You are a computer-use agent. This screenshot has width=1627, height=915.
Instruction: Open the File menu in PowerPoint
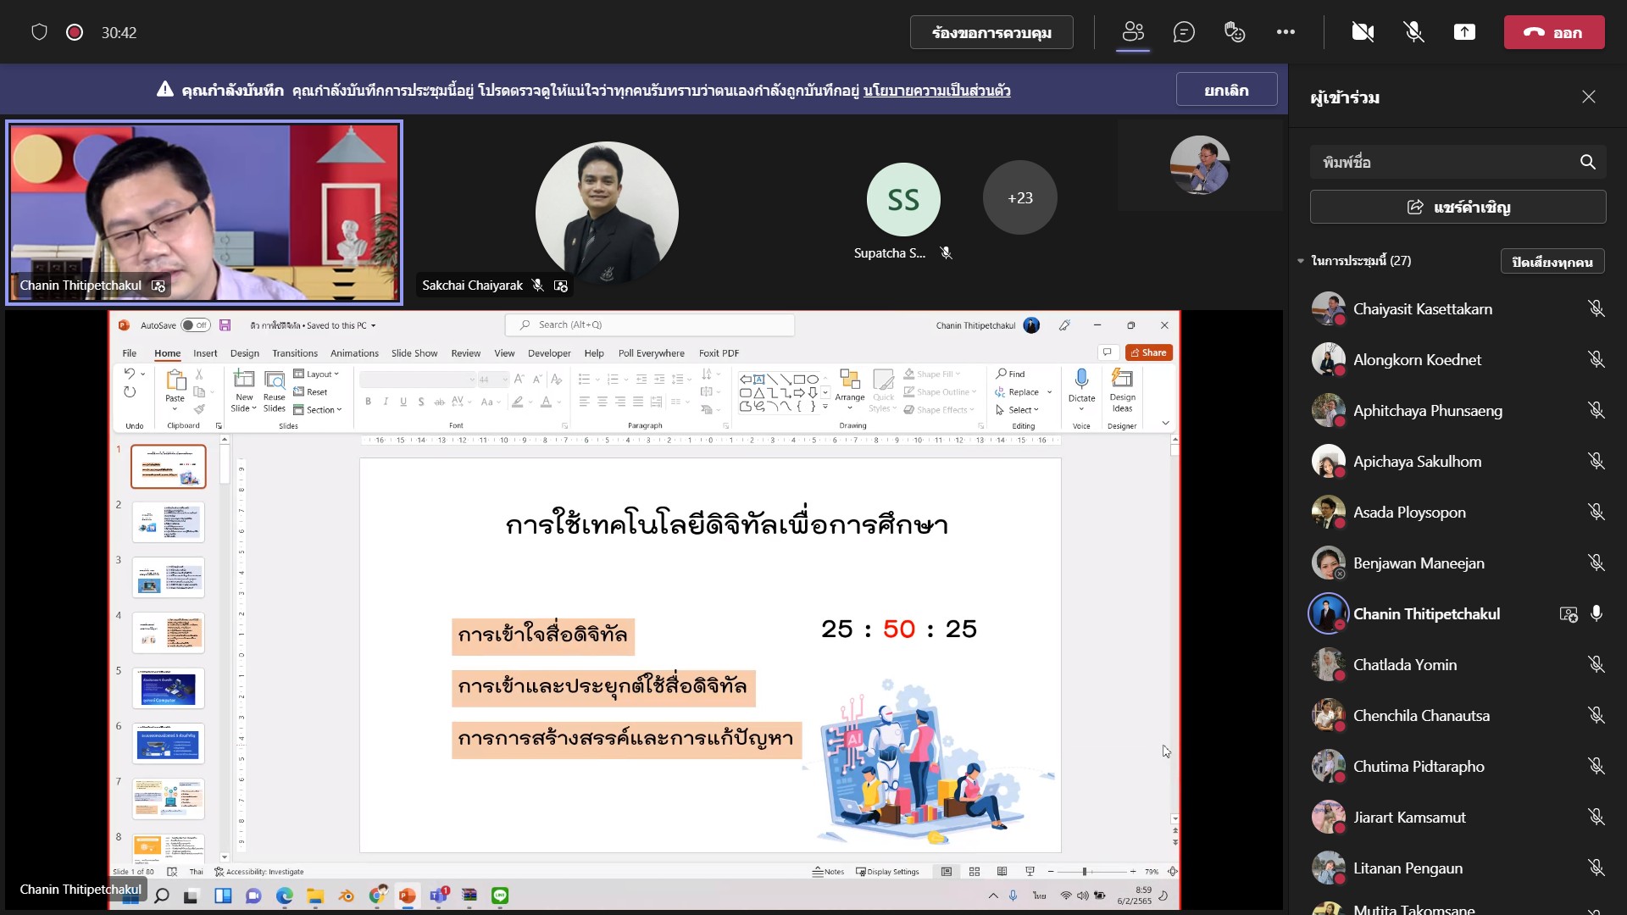(129, 353)
